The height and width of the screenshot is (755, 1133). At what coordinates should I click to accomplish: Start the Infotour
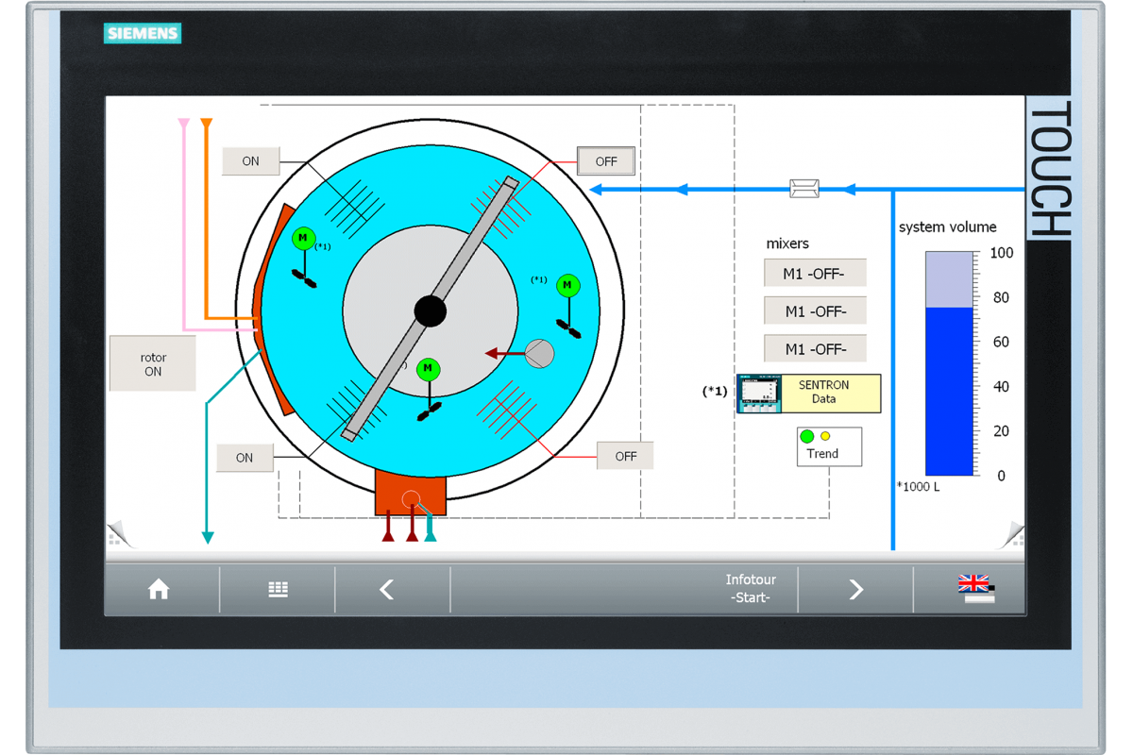(750, 590)
